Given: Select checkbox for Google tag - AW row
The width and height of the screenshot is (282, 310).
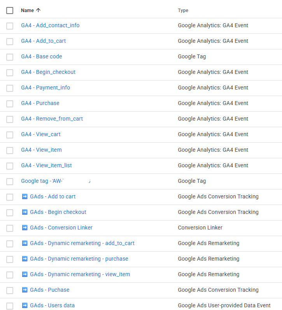Looking at the screenshot, I should [x=10, y=182].
